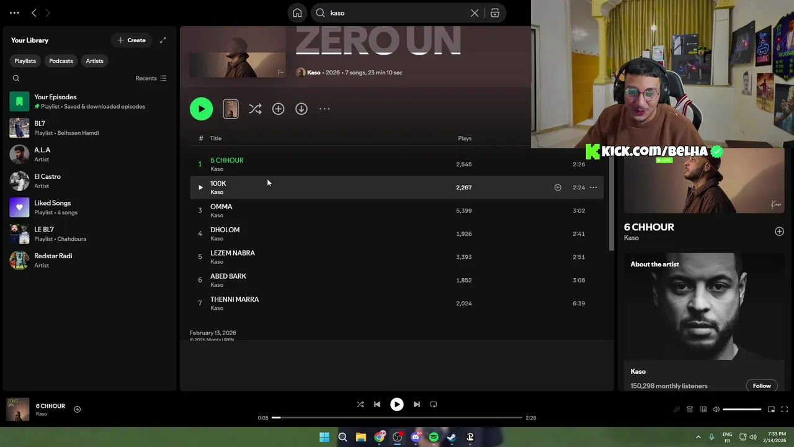
Task: Open the BL7 playlist
Action: coord(89,128)
